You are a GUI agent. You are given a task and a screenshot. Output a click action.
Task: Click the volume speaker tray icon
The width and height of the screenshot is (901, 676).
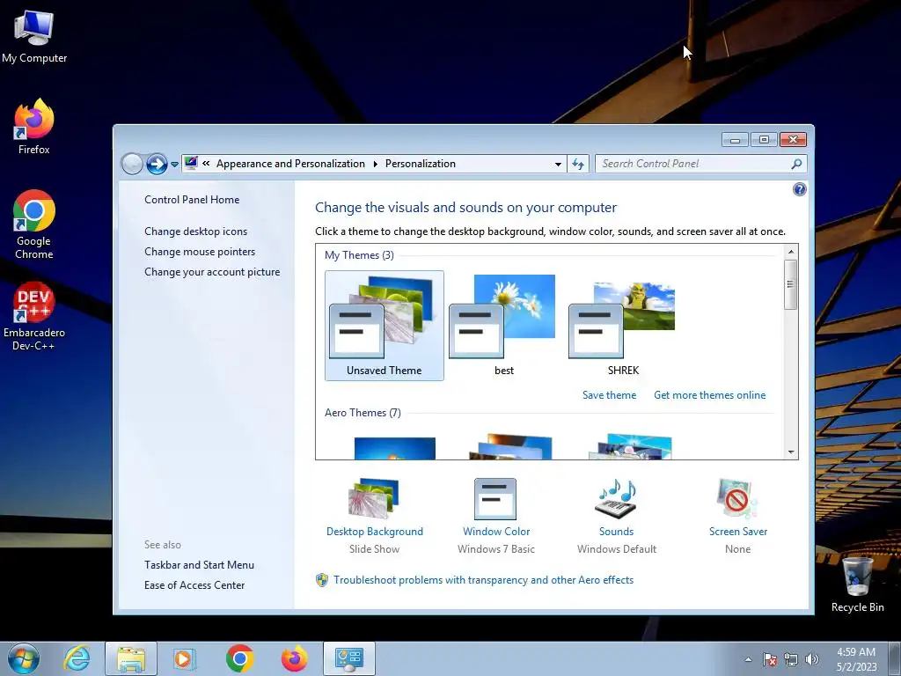[811, 659]
